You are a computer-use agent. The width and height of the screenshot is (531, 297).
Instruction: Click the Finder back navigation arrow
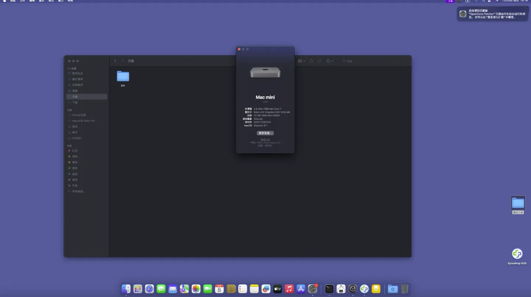(x=115, y=61)
